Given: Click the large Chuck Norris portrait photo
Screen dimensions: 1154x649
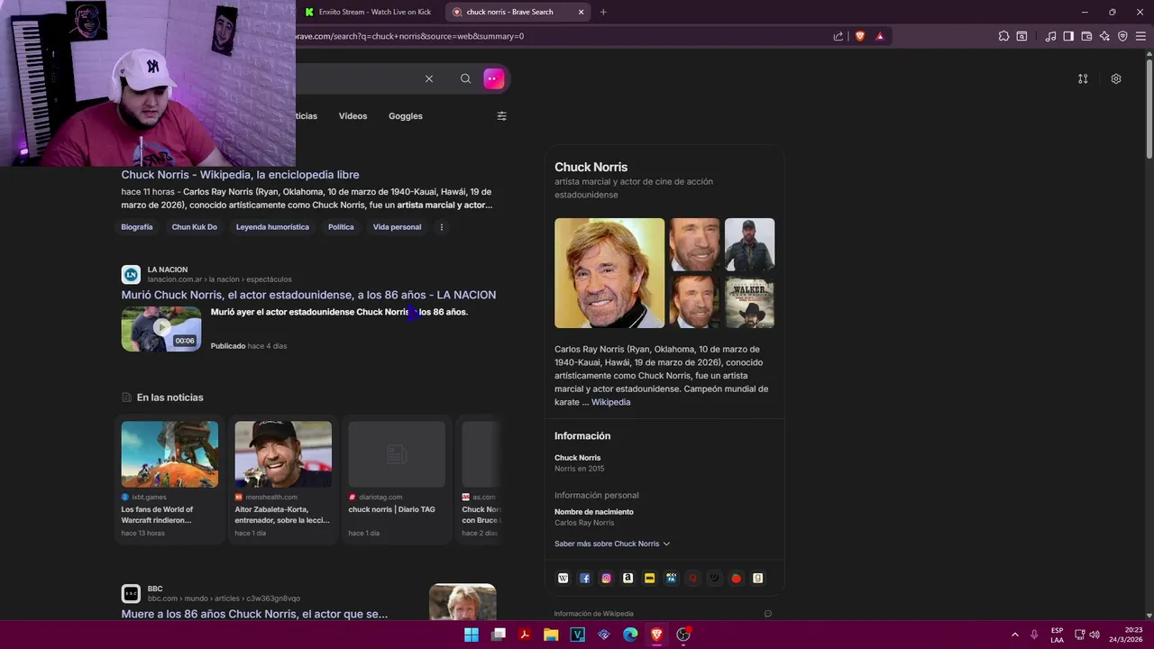Looking at the screenshot, I should point(609,273).
